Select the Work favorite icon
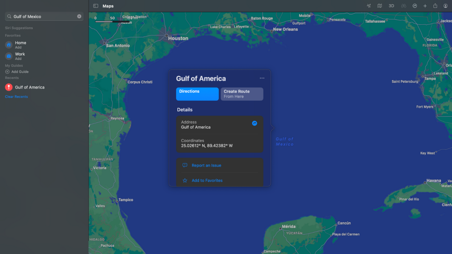The image size is (452, 254). click(x=9, y=56)
